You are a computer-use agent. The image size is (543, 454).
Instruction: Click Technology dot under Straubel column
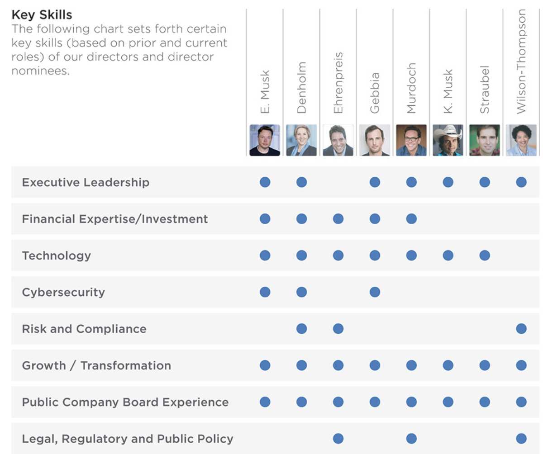(x=485, y=255)
